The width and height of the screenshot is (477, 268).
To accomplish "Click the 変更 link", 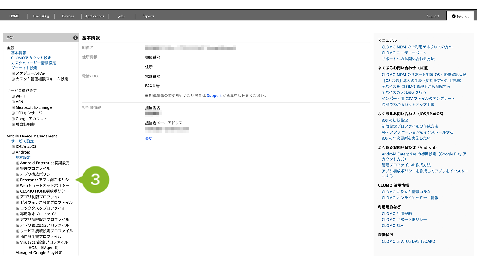I will click(x=149, y=139).
